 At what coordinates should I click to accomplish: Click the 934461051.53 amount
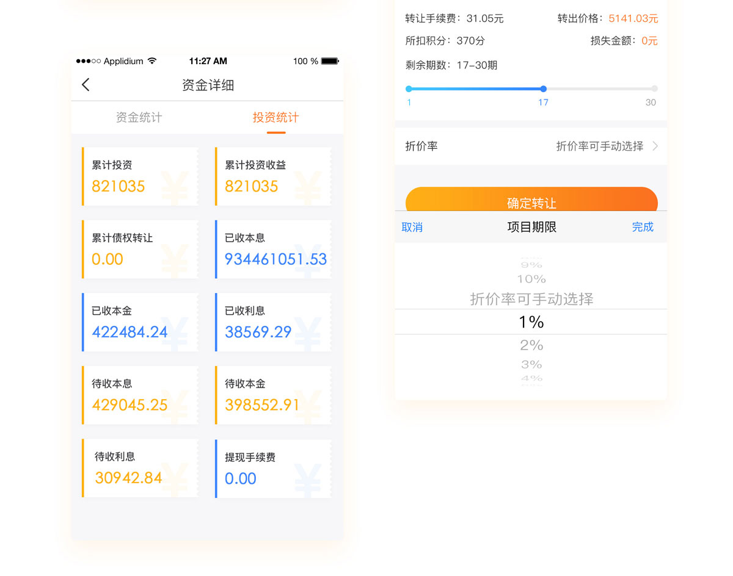[x=276, y=259]
